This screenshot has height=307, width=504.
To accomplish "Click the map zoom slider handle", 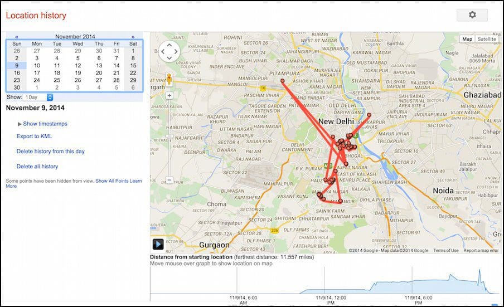I will point(169,136).
